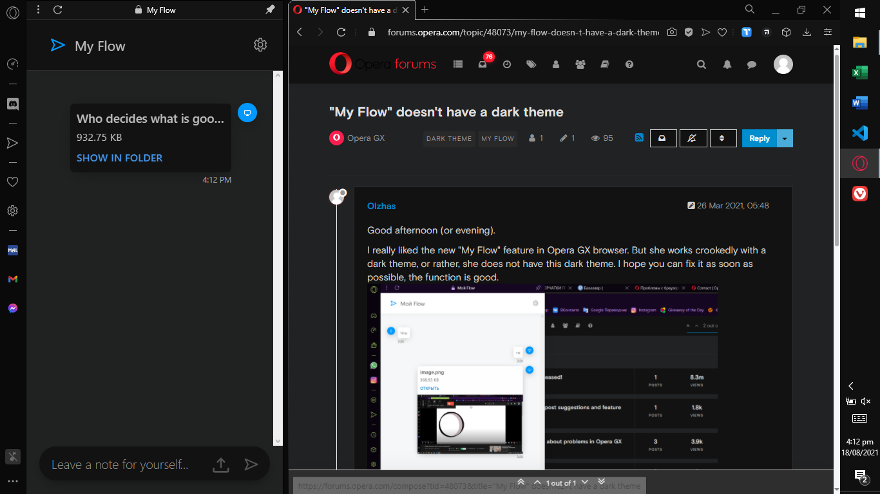Screen dimensions: 880x494
Task: Open the extensions cube icon
Action: point(786,32)
